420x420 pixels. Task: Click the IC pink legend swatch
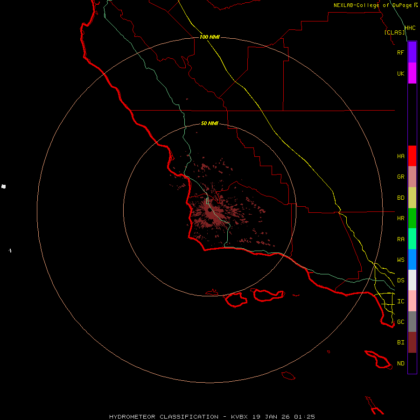click(412, 301)
